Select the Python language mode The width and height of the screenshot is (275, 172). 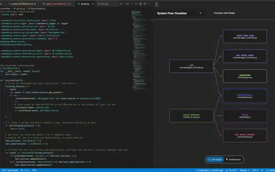tap(271, 170)
